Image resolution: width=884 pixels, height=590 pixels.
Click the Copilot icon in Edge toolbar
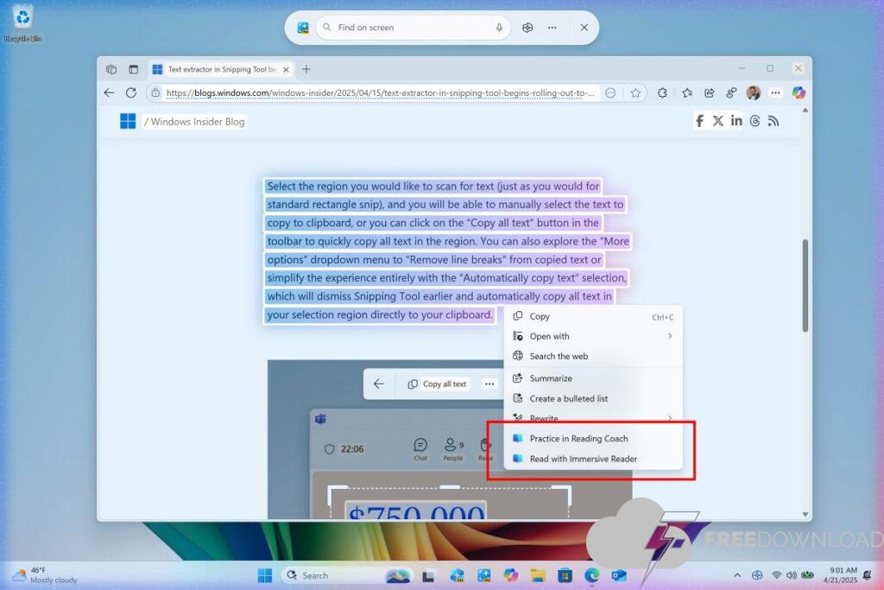pyautogui.click(x=799, y=92)
